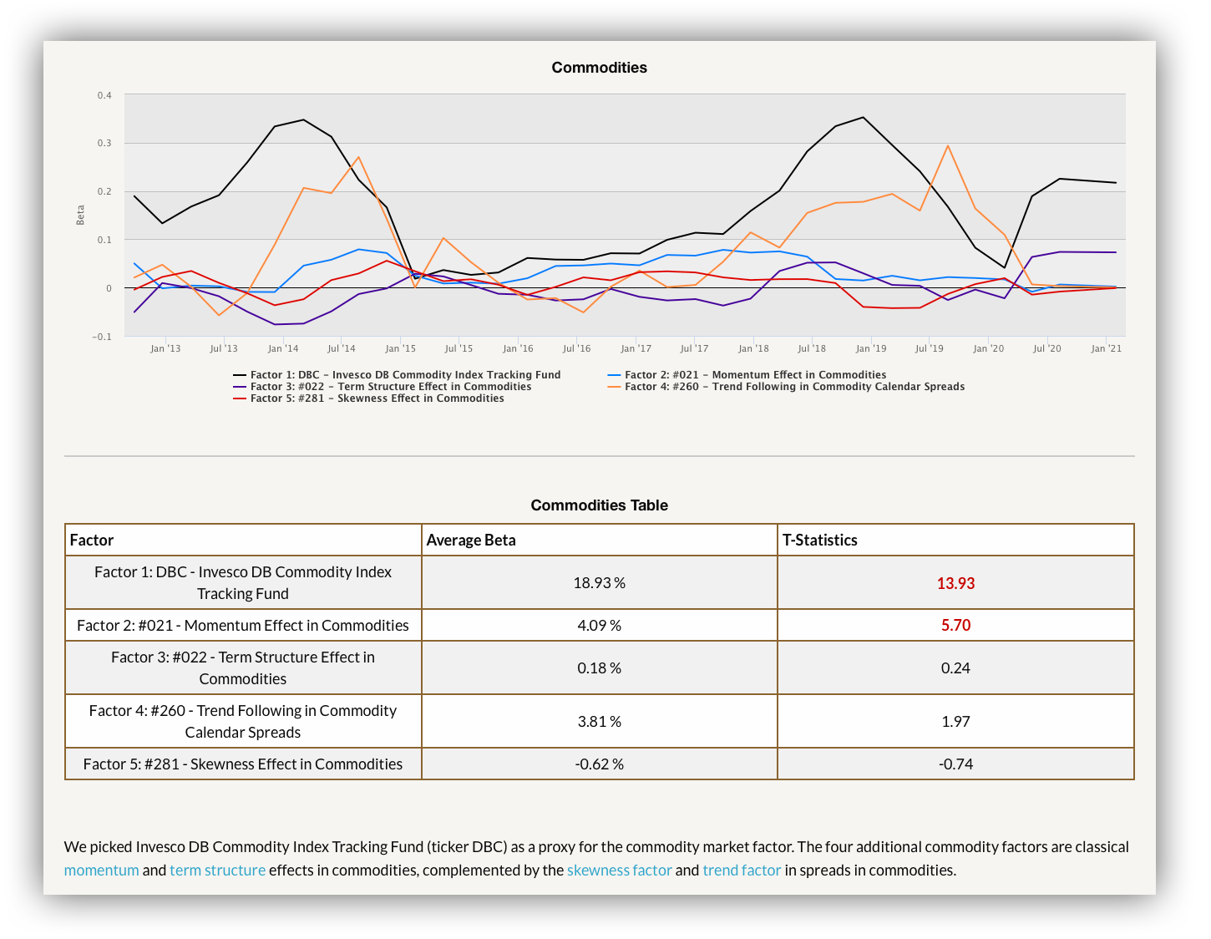This screenshot has width=1211, height=939.
Task: Click the Jul '17 x-axis label
Action: coord(694,348)
